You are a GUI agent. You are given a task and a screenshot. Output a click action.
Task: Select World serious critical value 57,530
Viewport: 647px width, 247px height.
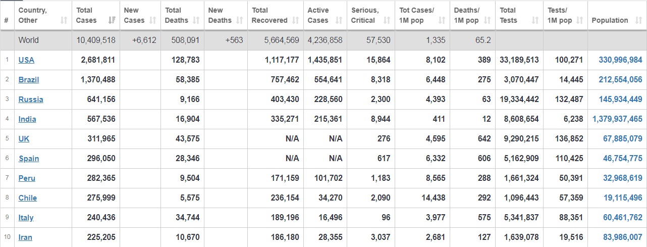(379, 40)
